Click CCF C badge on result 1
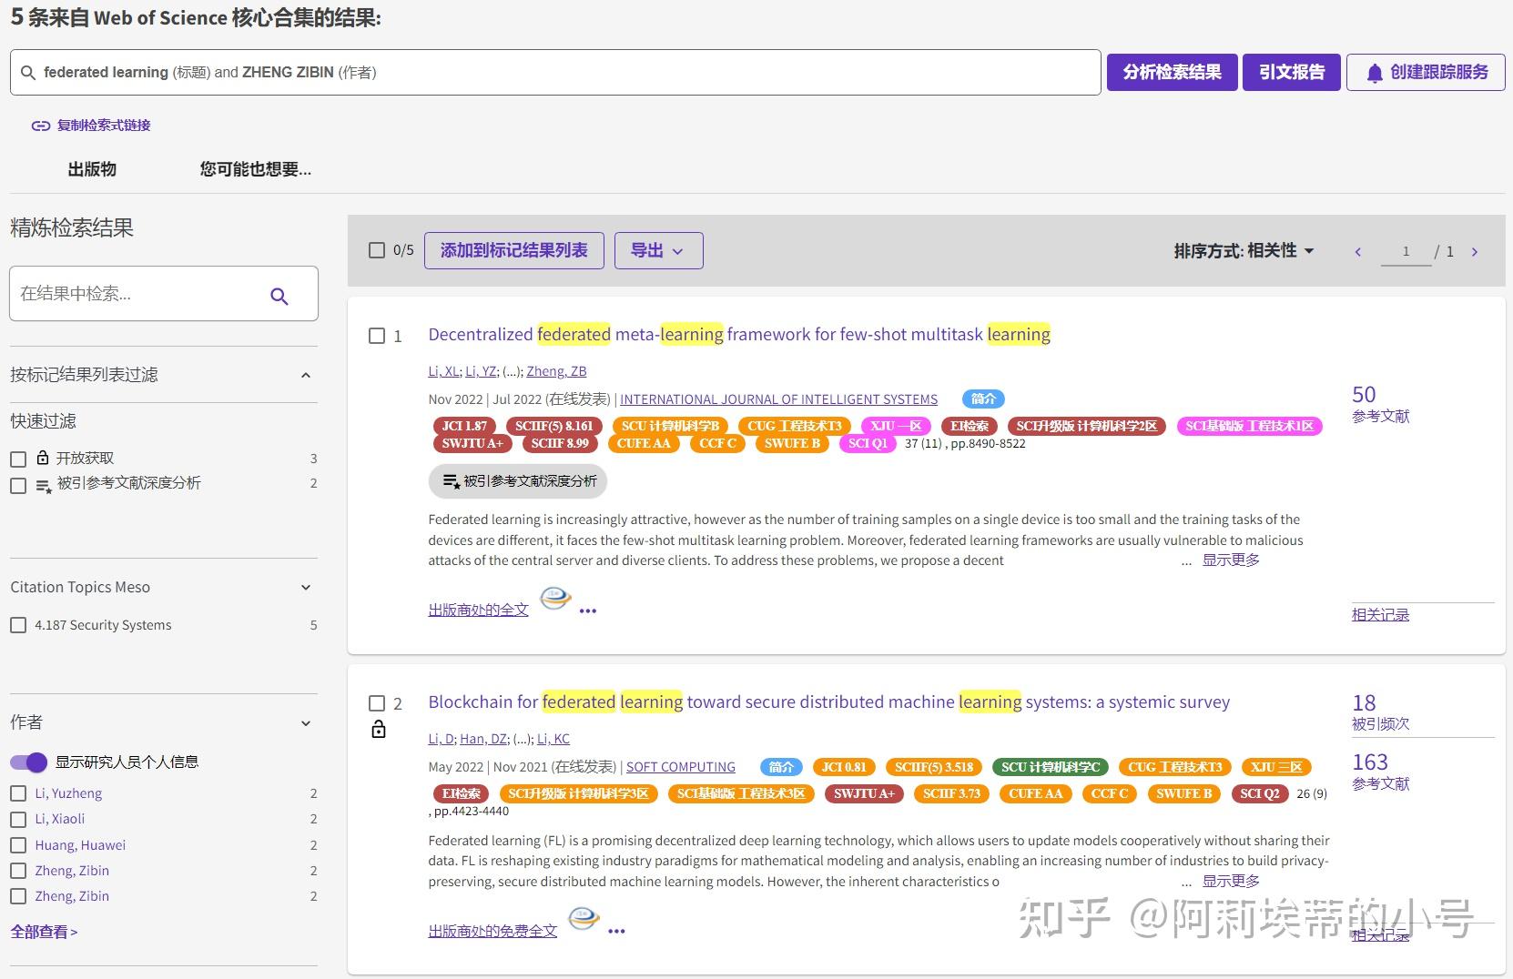1513x979 pixels. tap(717, 443)
